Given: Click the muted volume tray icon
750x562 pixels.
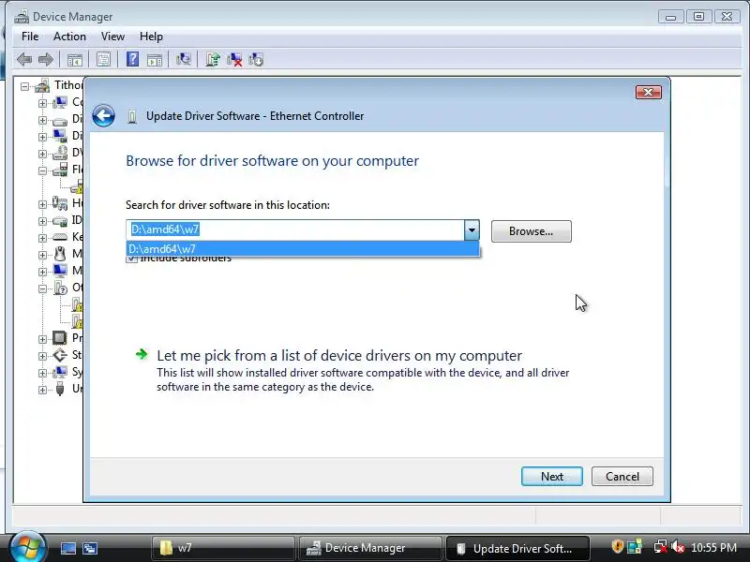Looking at the screenshot, I should click(x=678, y=547).
